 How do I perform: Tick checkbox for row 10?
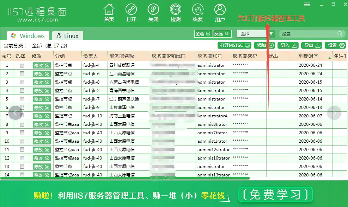coord(22,141)
